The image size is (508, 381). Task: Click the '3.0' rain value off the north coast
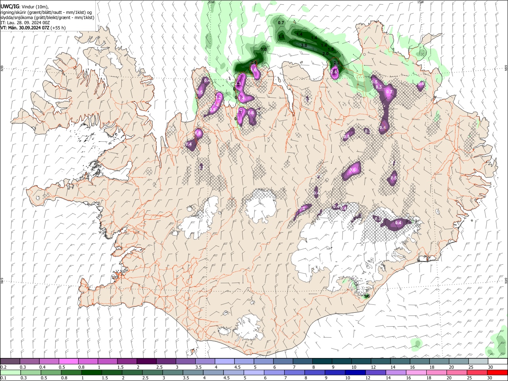[304, 46]
